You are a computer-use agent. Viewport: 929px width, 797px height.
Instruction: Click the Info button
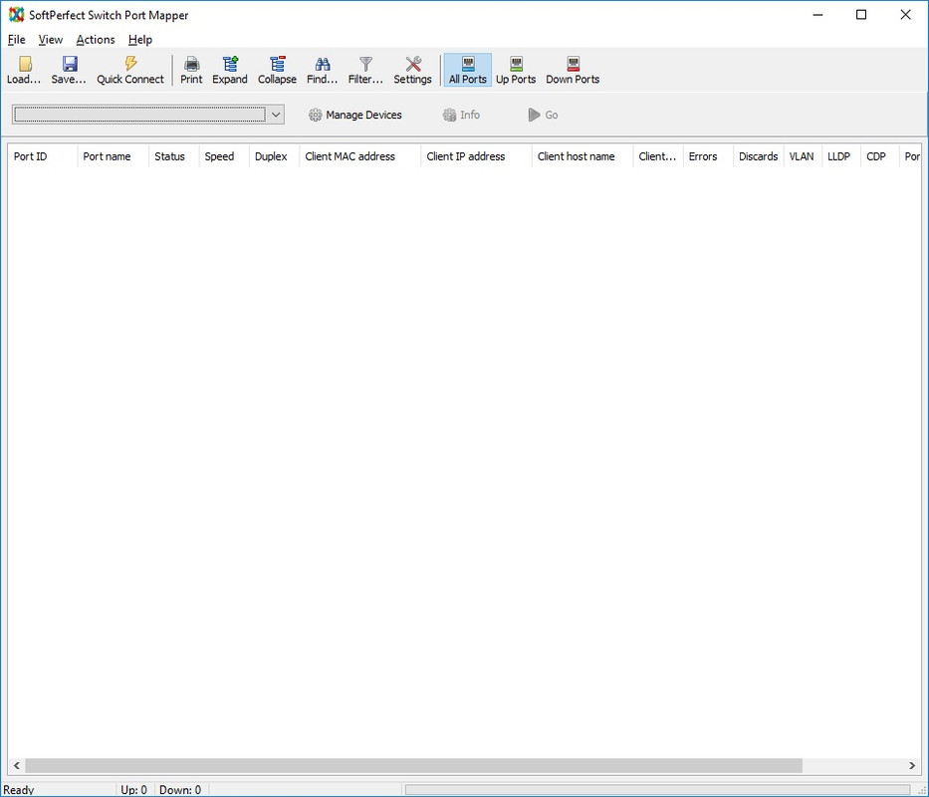click(462, 115)
